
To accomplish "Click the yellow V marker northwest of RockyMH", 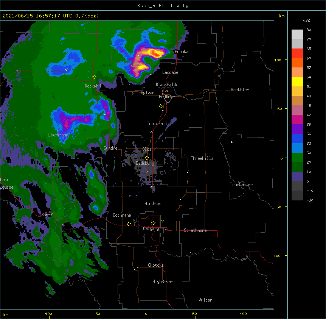I will pos(66,70).
